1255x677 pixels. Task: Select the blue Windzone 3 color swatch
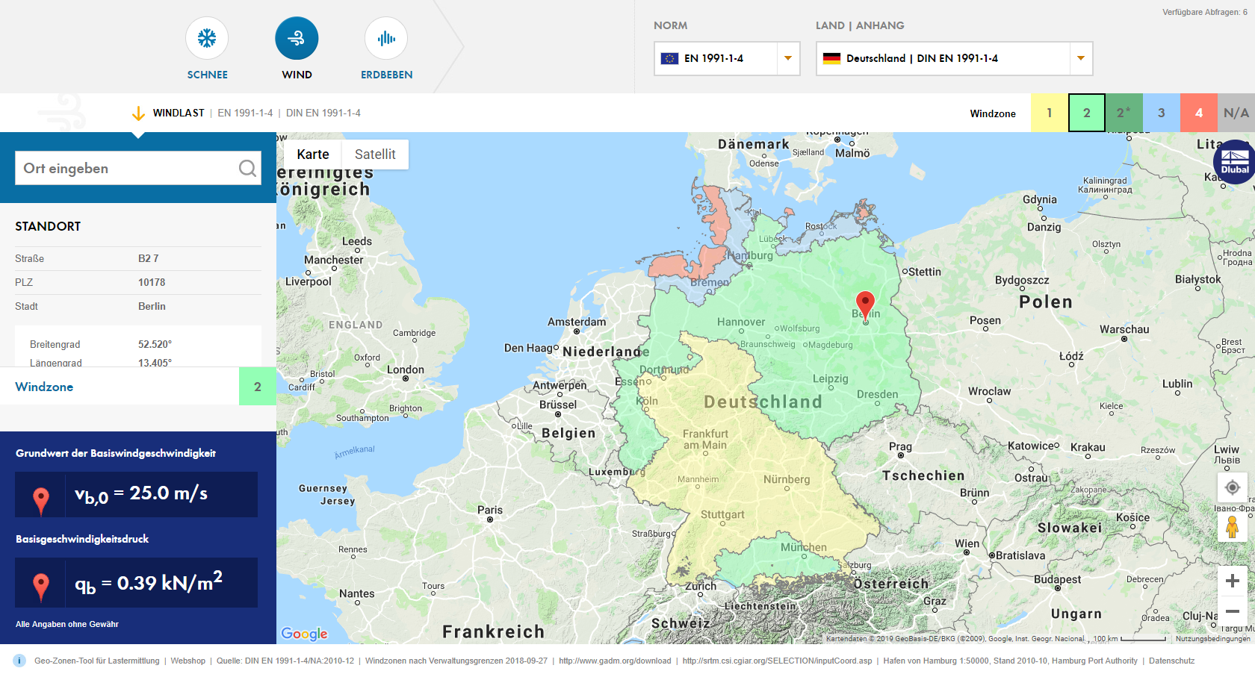(x=1161, y=113)
